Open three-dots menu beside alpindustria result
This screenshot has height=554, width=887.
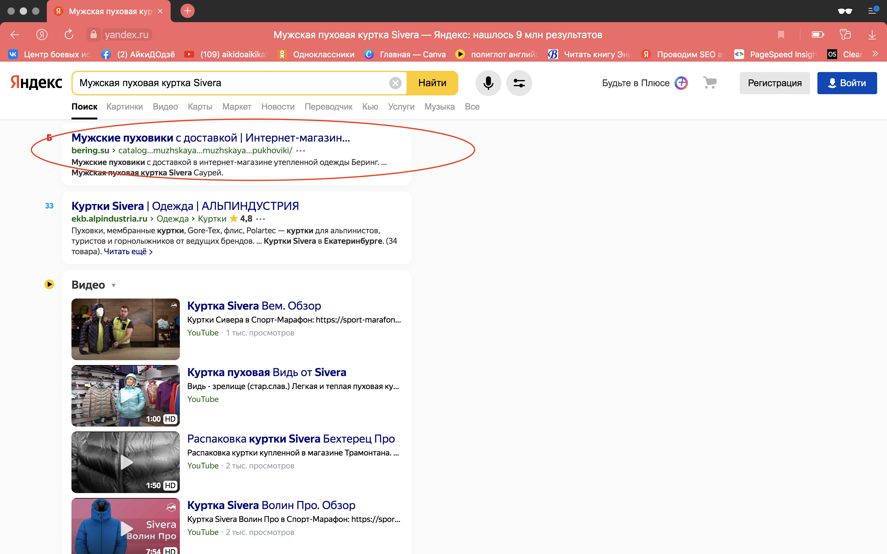261,219
